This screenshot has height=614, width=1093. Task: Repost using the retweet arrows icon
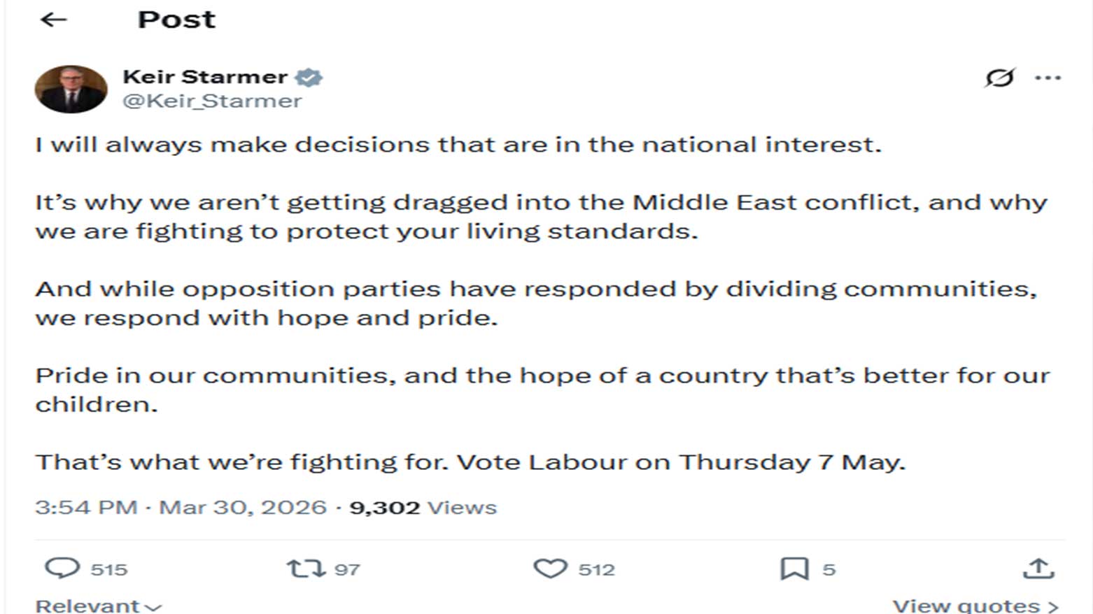(x=306, y=569)
